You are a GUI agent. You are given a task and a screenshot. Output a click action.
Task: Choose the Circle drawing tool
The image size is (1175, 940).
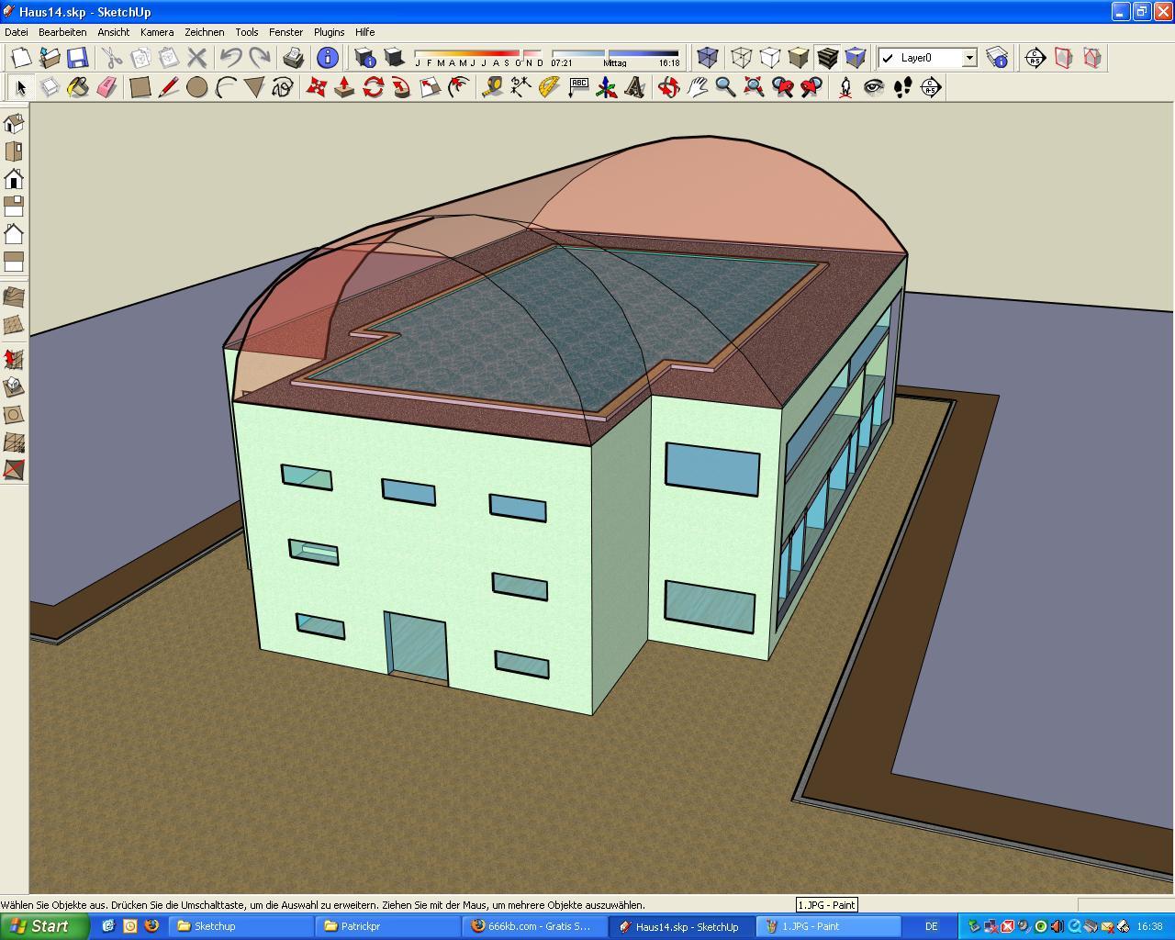[197, 87]
